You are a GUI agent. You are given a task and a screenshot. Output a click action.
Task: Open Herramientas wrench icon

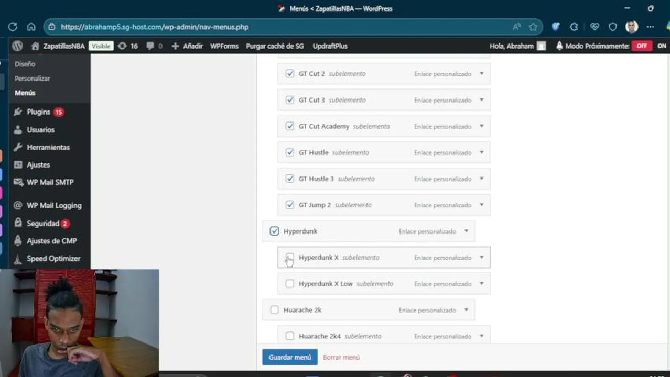[18, 147]
